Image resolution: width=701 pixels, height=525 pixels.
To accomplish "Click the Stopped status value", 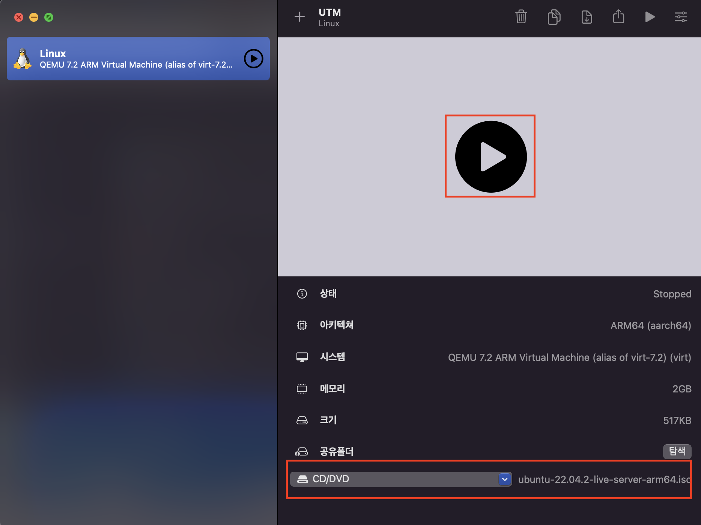I will pos(672,294).
